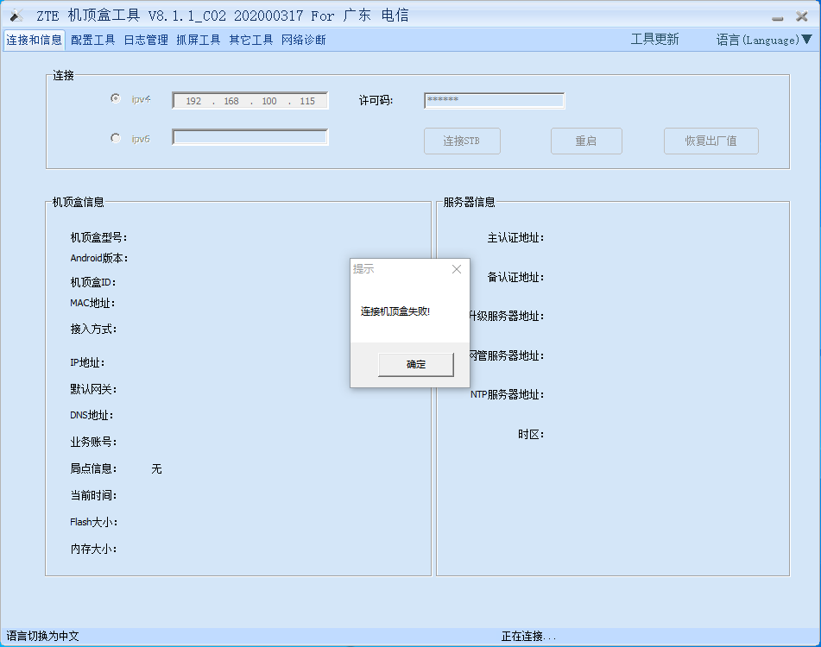Click the 连接机顶盒失败! message text

point(395,311)
